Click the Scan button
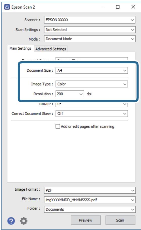This screenshot has width=141, height=230. [x=120, y=220]
